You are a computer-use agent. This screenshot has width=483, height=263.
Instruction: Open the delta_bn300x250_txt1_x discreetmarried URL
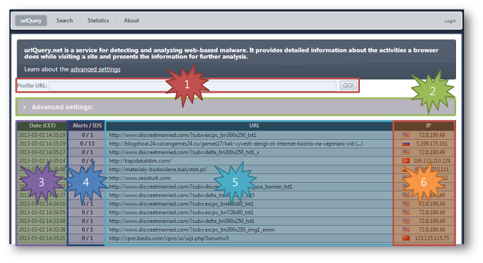(x=184, y=152)
